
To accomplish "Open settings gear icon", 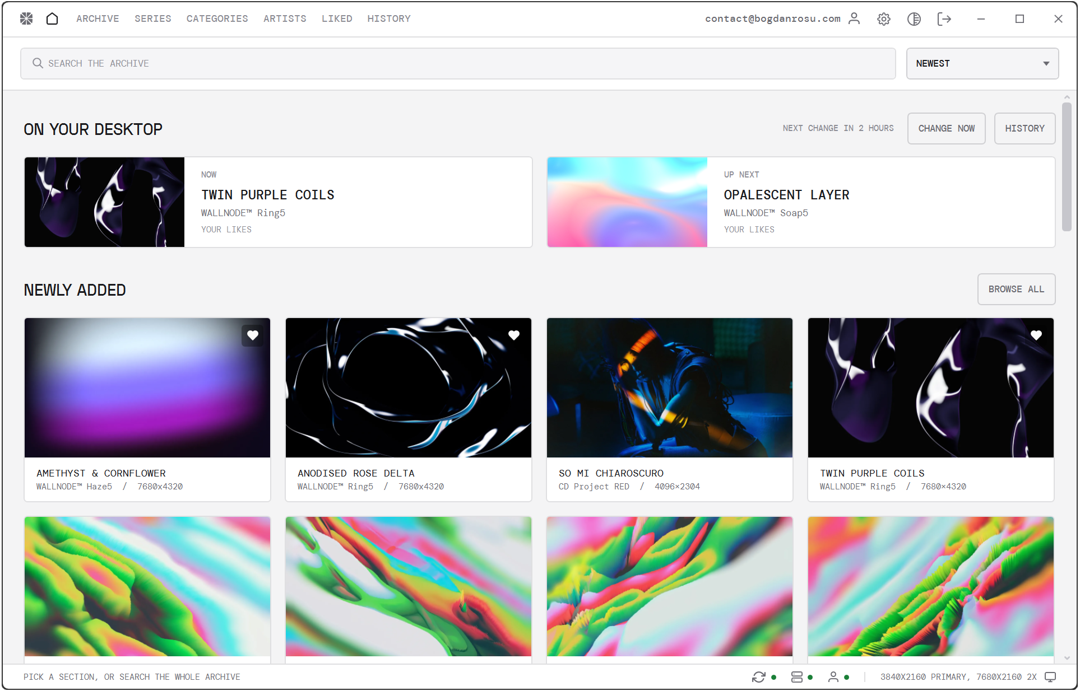I will pyautogui.click(x=884, y=18).
